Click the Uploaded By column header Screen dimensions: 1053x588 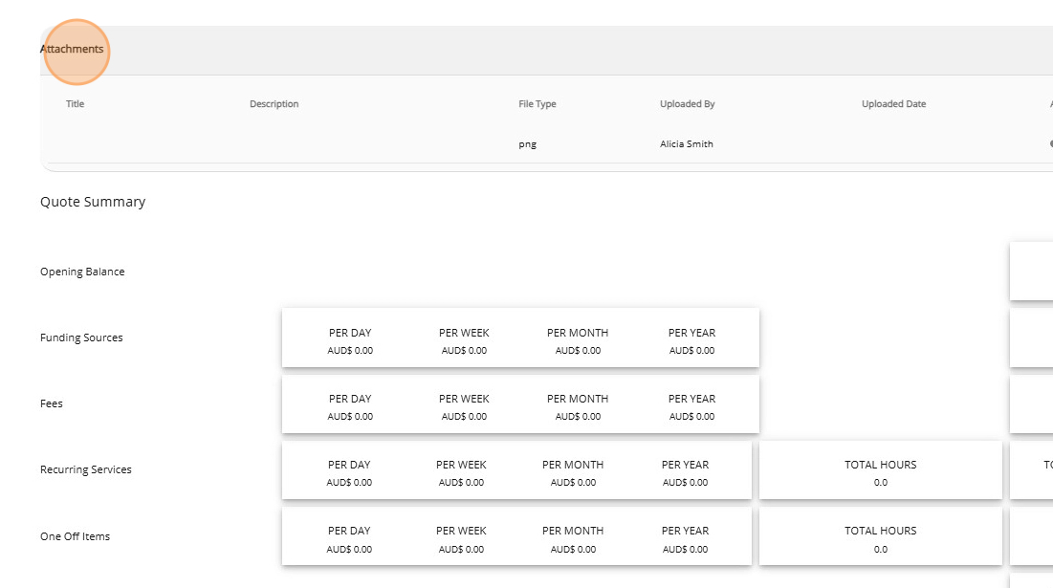coord(687,104)
